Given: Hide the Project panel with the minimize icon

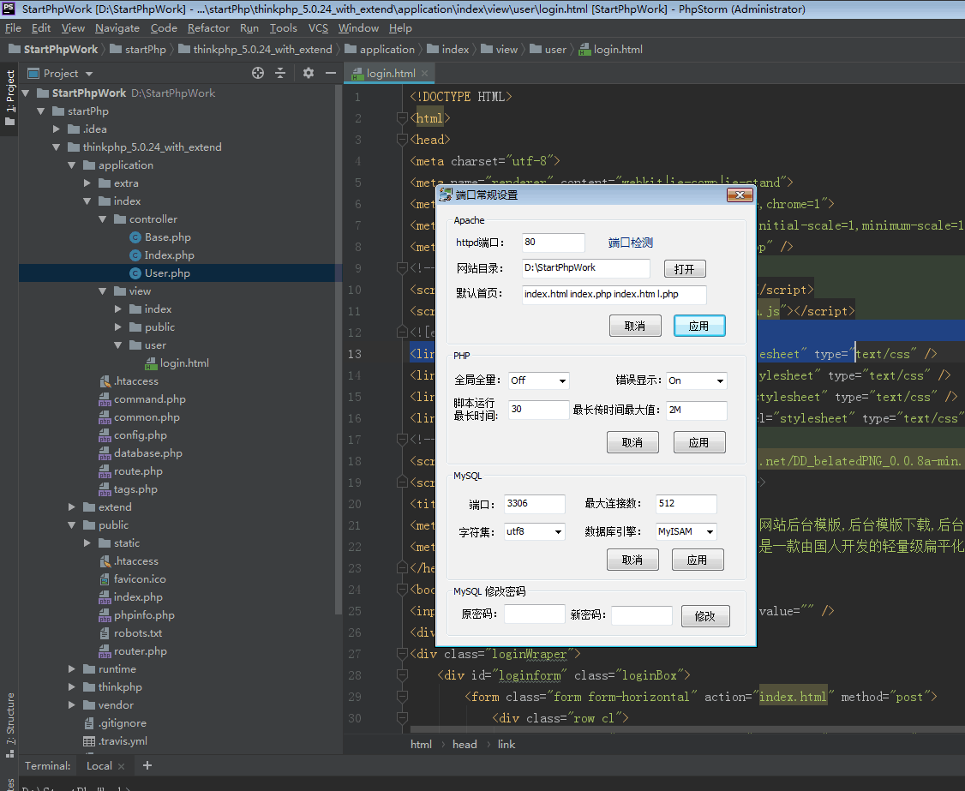Looking at the screenshot, I should click(x=330, y=74).
